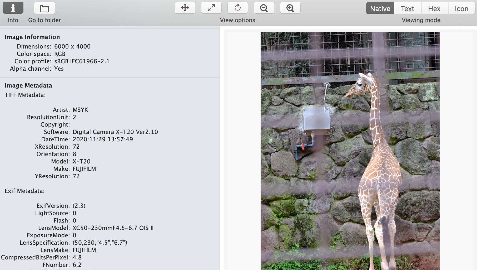Zoom out using the minus magnifier
Screen dimensions: 477x270
pos(264,8)
